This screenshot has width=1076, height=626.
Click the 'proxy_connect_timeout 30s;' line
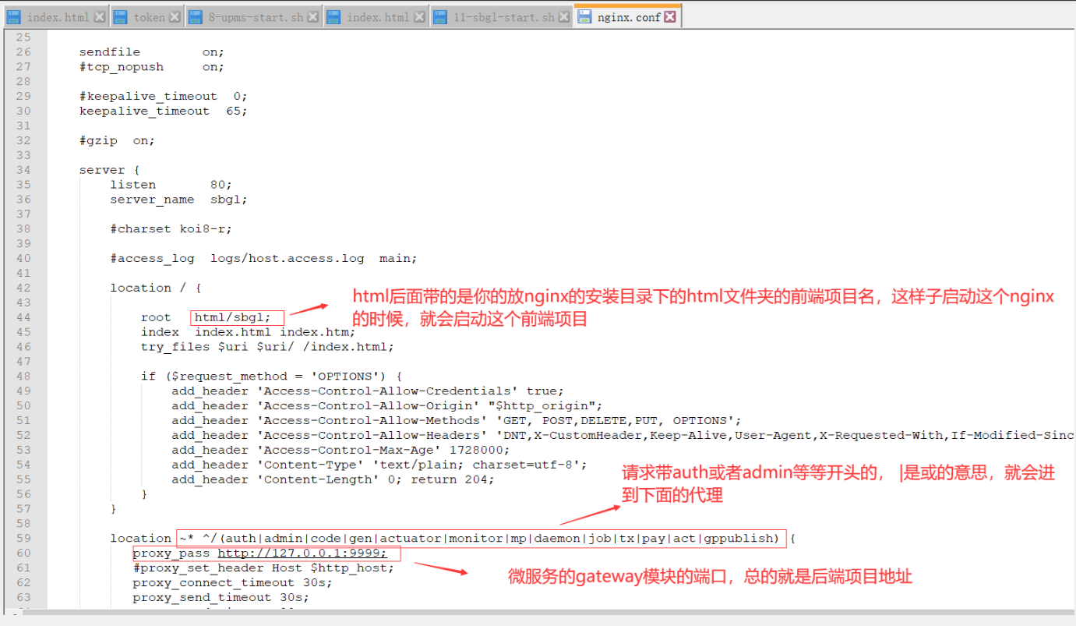coord(232,583)
